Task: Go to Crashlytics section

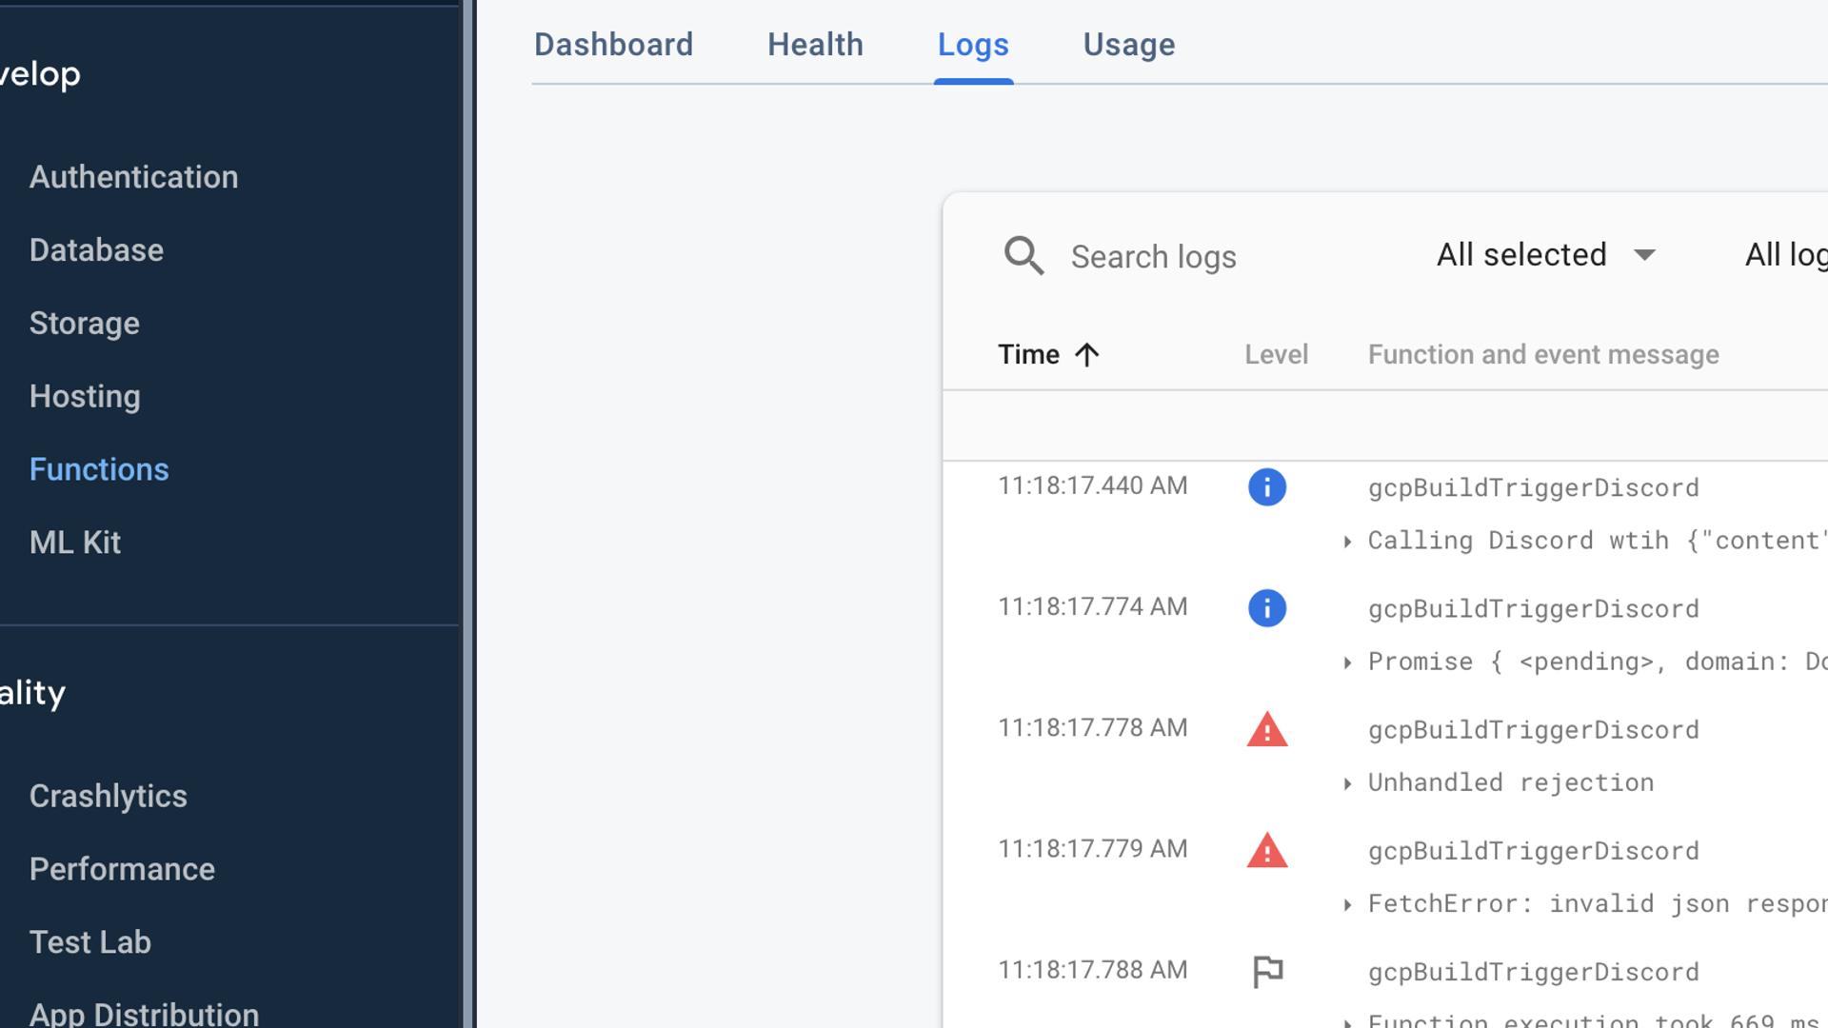Action: (108, 796)
